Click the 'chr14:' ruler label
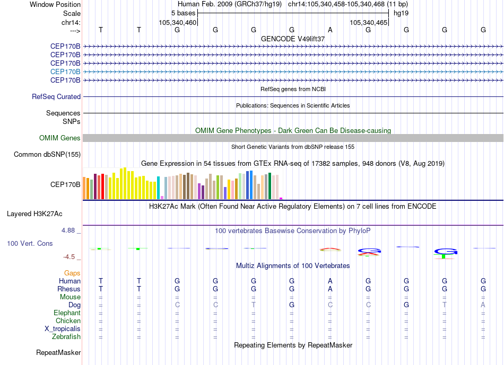 coord(71,22)
